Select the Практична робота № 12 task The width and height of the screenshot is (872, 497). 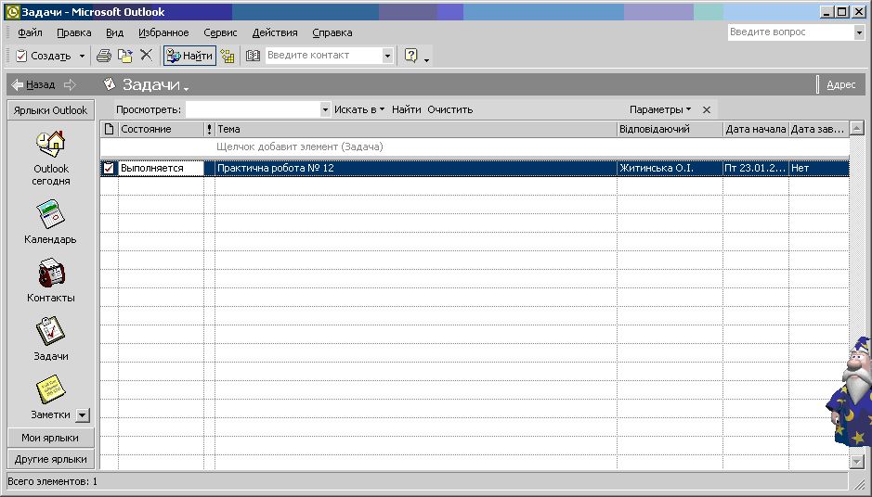(x=416, y=168)
